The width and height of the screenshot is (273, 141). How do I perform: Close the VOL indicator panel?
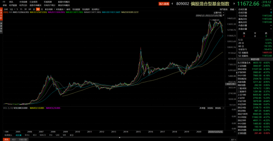(223, 108)
